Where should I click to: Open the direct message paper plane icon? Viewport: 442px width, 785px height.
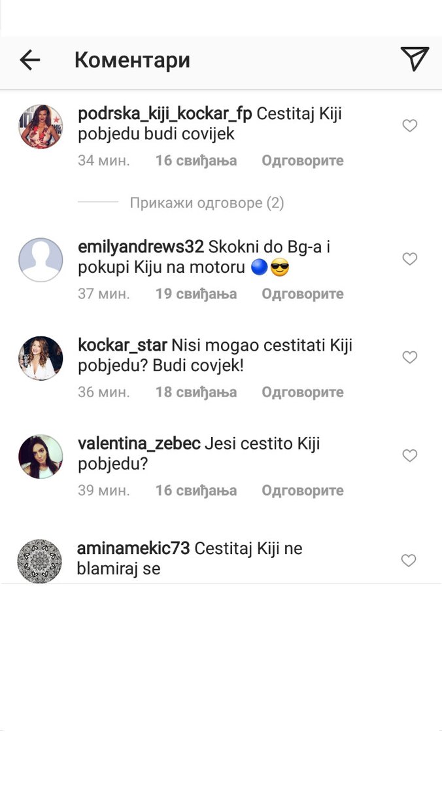point(415,60)
